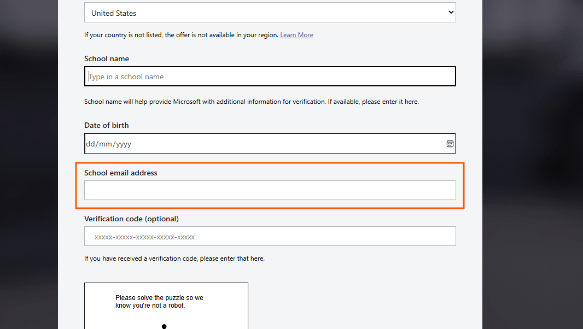Select the Verification code input field
583x329 pixels.
270,236
